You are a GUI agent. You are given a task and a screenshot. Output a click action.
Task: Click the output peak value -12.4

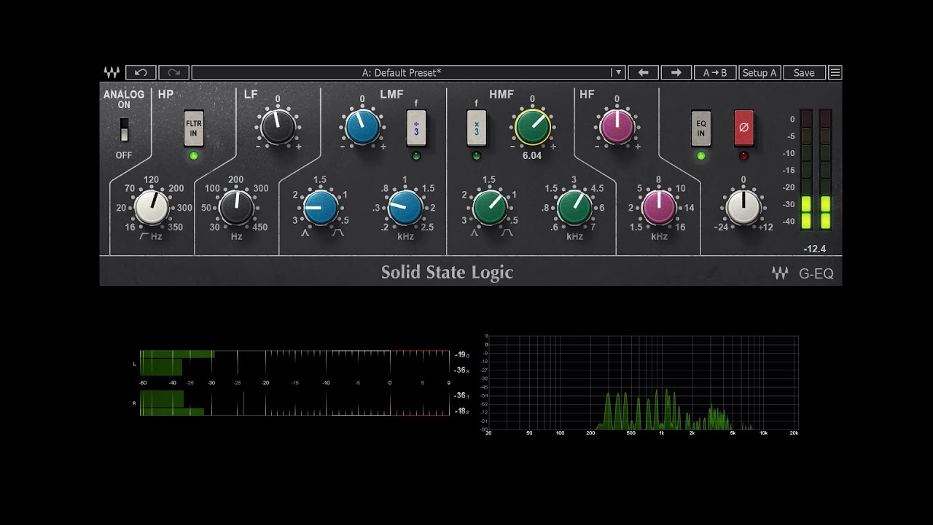click(814, 249)
